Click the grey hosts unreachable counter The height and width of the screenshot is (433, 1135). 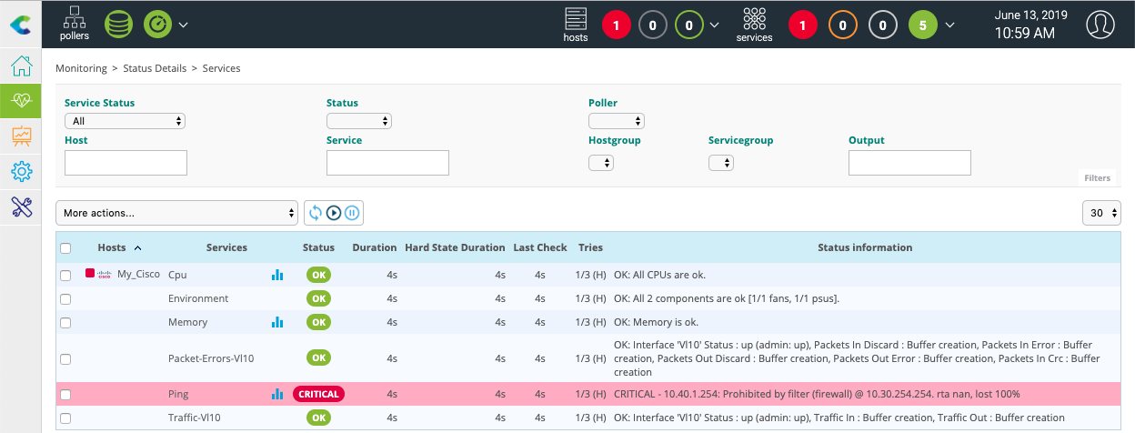pyautogui.click(x=652, y=25)
